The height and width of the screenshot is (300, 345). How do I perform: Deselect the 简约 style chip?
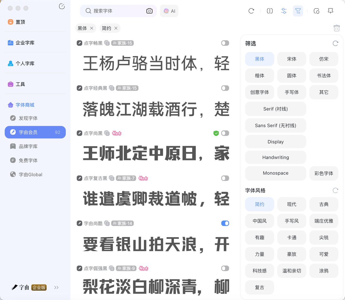click(x=260, y=204)
